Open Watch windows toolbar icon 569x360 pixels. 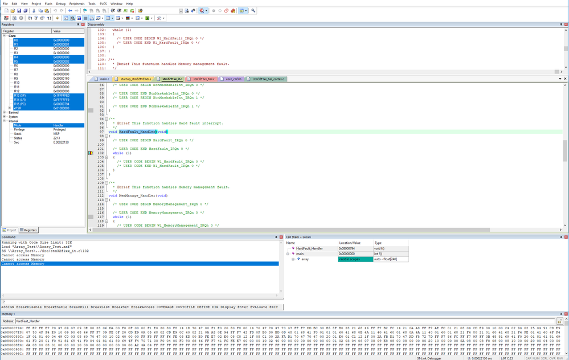(x=99, y=18)
